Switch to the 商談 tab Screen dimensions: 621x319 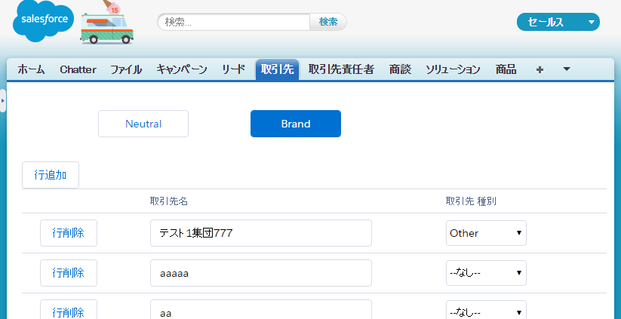400,69
